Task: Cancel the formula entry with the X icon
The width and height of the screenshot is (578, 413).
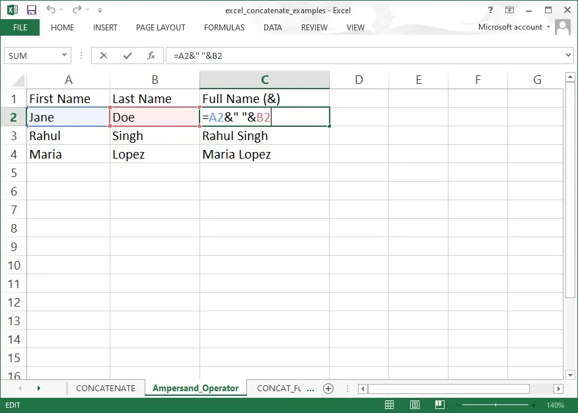Action: pos(104,56)
